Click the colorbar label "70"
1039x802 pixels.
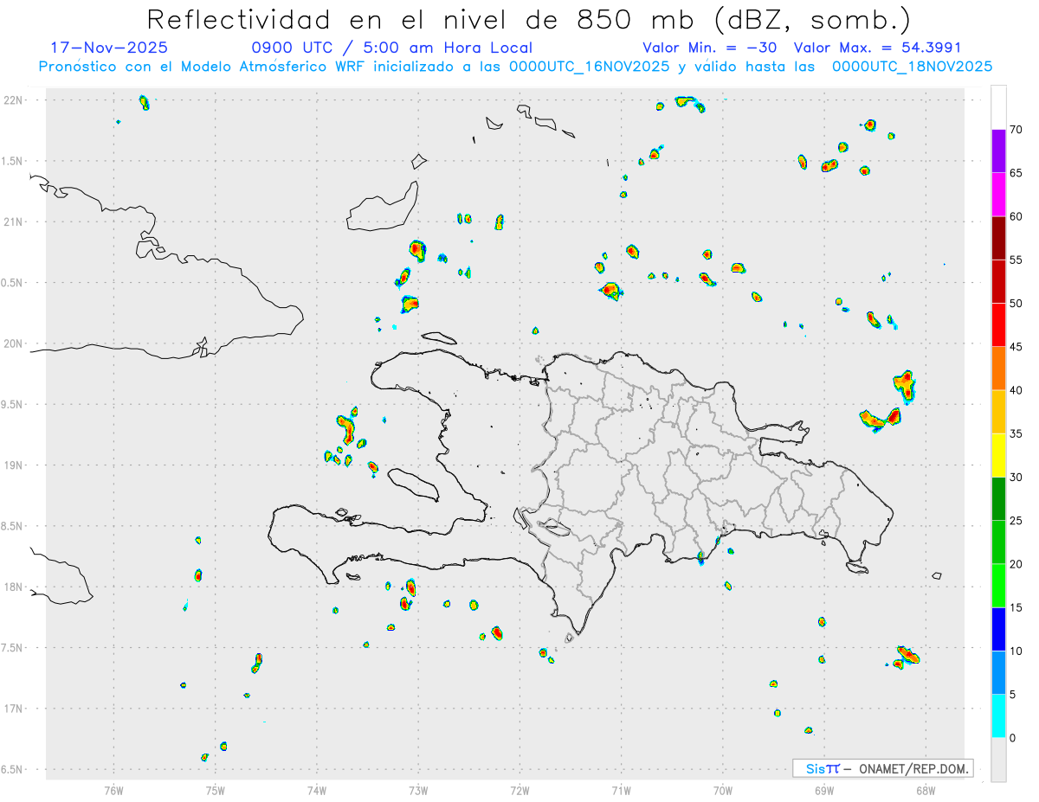pos(1016,130)
